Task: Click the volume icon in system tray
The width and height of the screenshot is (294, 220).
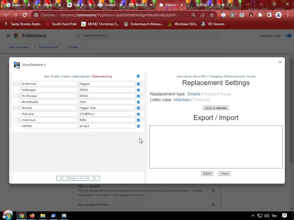Action: tap(266, 216)
